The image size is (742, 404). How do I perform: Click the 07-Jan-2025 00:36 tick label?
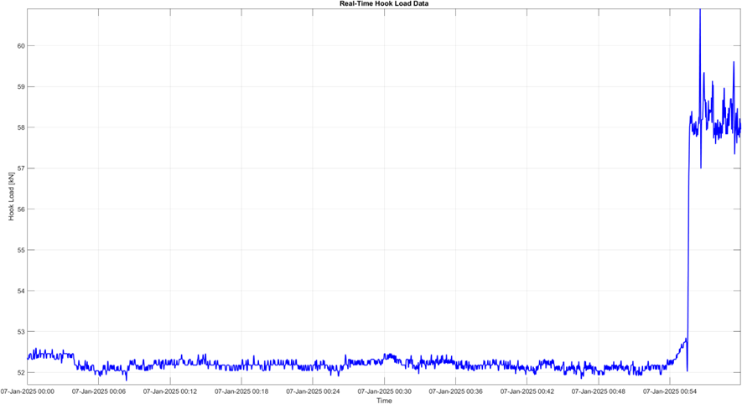pos(456,391)
